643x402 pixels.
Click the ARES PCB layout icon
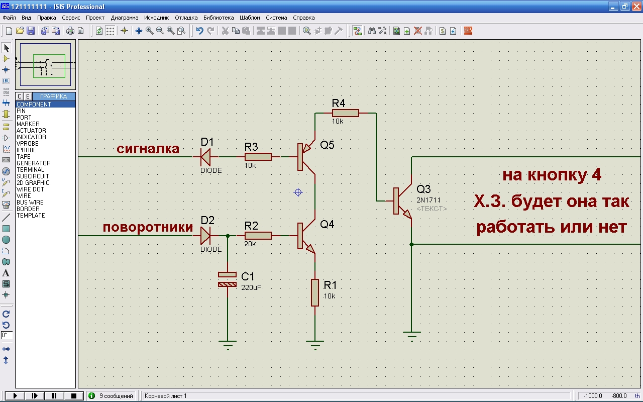(468, 31)
